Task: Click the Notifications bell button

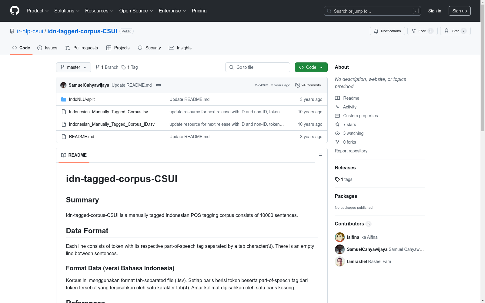Action: coord(387,31)
